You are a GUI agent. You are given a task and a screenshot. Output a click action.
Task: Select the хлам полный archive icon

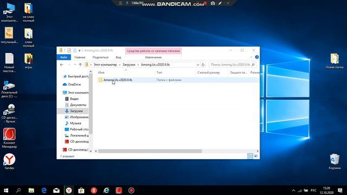pos(28,37)
